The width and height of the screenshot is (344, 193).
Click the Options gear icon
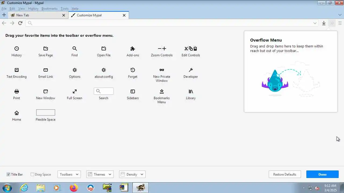[75, 70]
